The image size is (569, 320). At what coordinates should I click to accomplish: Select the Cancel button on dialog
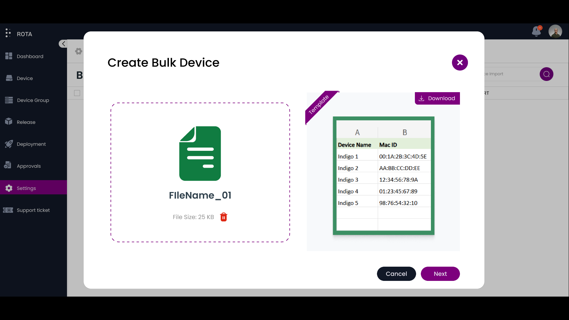point(396,273)
